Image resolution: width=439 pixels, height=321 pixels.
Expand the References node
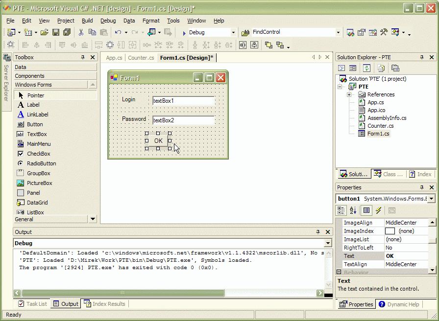(349, 94)
